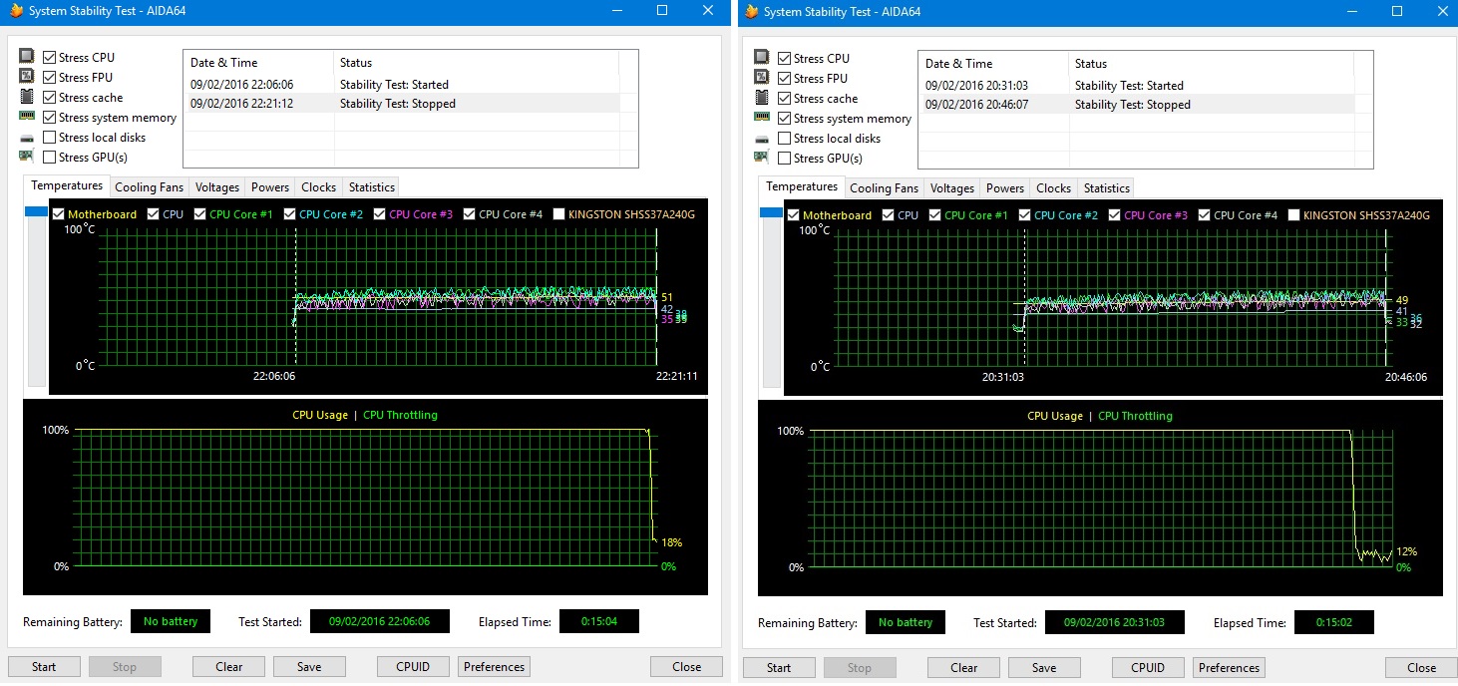The image size is (1458, 686).
Task: Click the CPU chip icon in left window
Action: coord(27,57)
